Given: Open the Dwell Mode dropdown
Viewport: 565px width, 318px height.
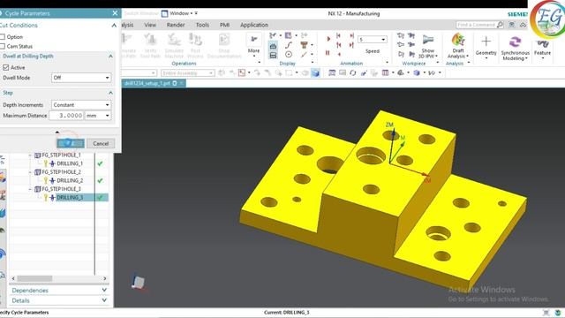Looking at the screenshot, I should click(x=81, y=78).
